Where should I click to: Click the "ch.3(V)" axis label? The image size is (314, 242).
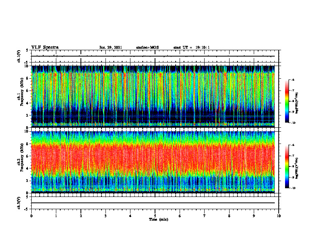19,203
